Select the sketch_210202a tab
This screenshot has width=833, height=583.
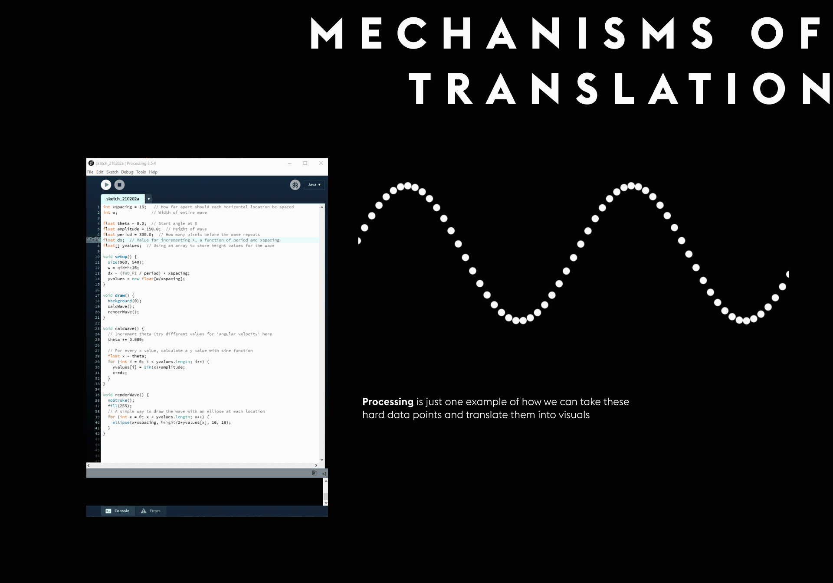click(123, 199)
